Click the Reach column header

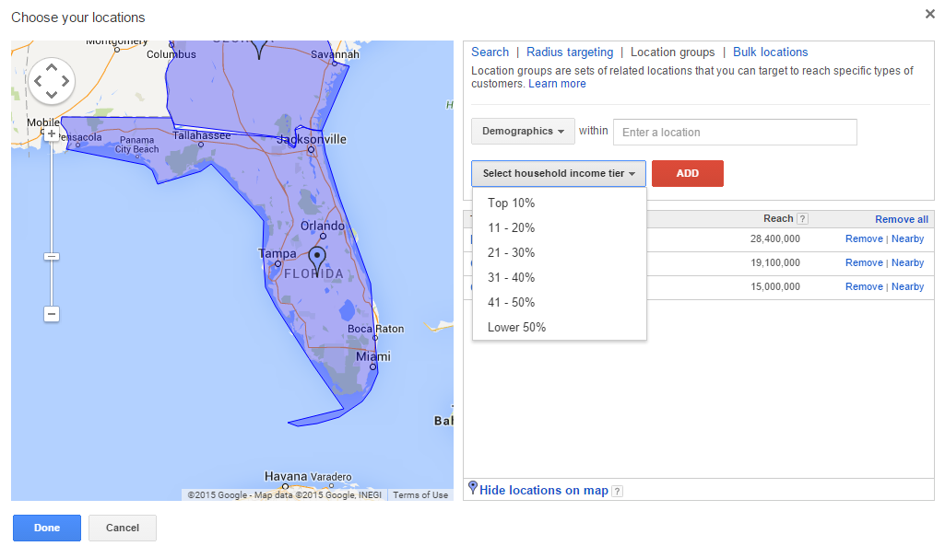coord(778,218)
